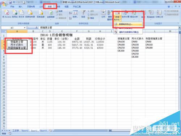181x136 pixels.
Task: Import data From Web (自网站)
Action: coord(15,14)
